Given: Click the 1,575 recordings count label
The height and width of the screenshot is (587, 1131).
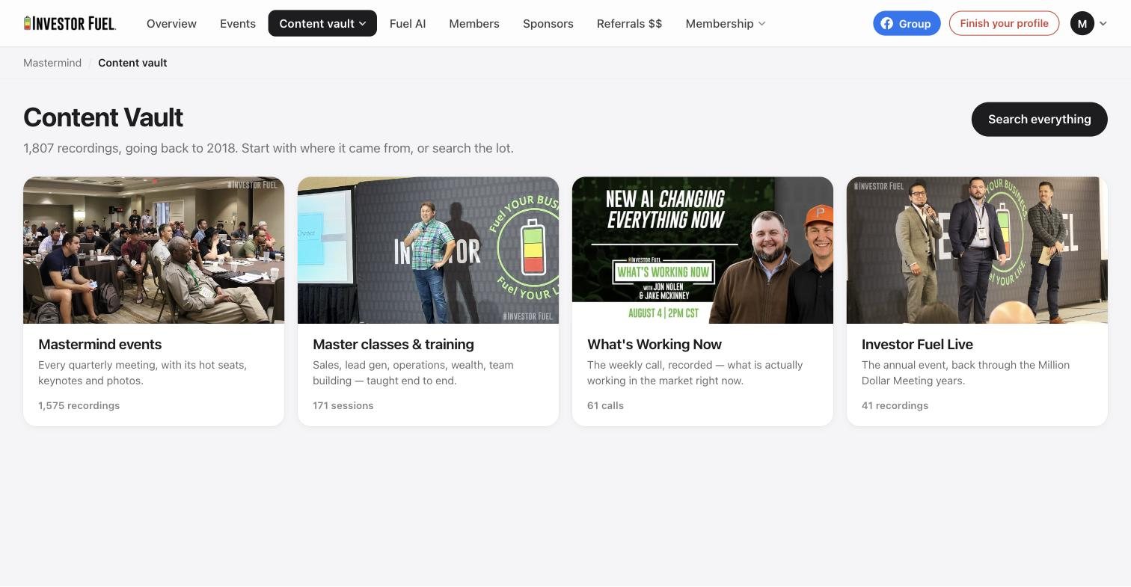Looking at the screenshot, I should 79,405.
